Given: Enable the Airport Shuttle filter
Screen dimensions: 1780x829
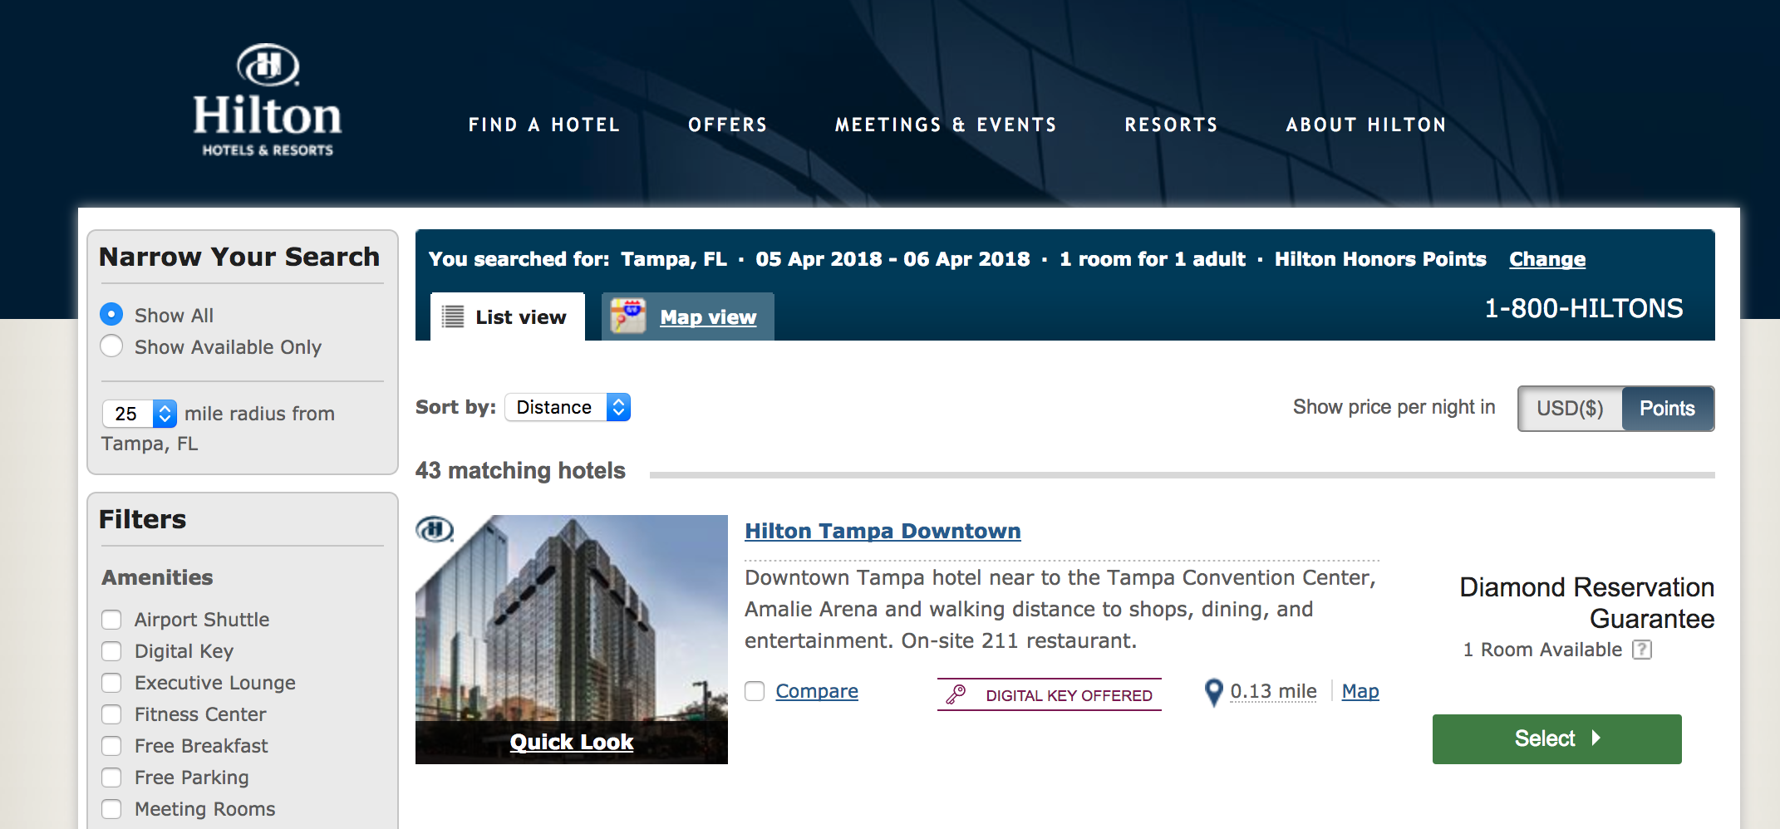Looking at the screenshot, I should coord(111,620).
